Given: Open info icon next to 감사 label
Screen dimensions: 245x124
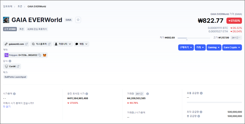Looking at the screenshot, I should [x=10, y=61].
